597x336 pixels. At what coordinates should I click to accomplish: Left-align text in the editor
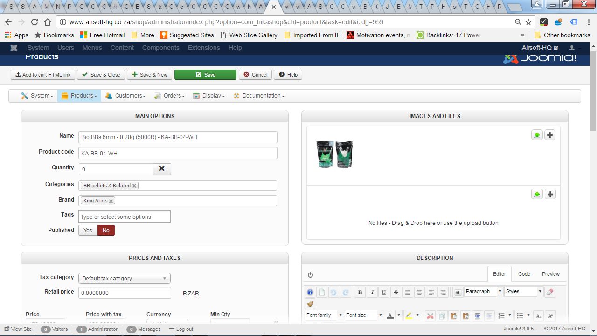431,292
